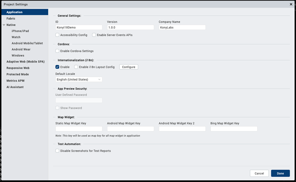Open the Default Locale dropdown
This screenshot has height=182, width=296.
(x=79, y=79)
